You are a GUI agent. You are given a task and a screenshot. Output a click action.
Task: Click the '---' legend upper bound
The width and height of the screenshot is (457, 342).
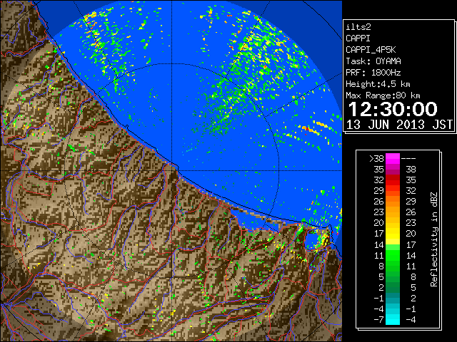pos(408,159)
